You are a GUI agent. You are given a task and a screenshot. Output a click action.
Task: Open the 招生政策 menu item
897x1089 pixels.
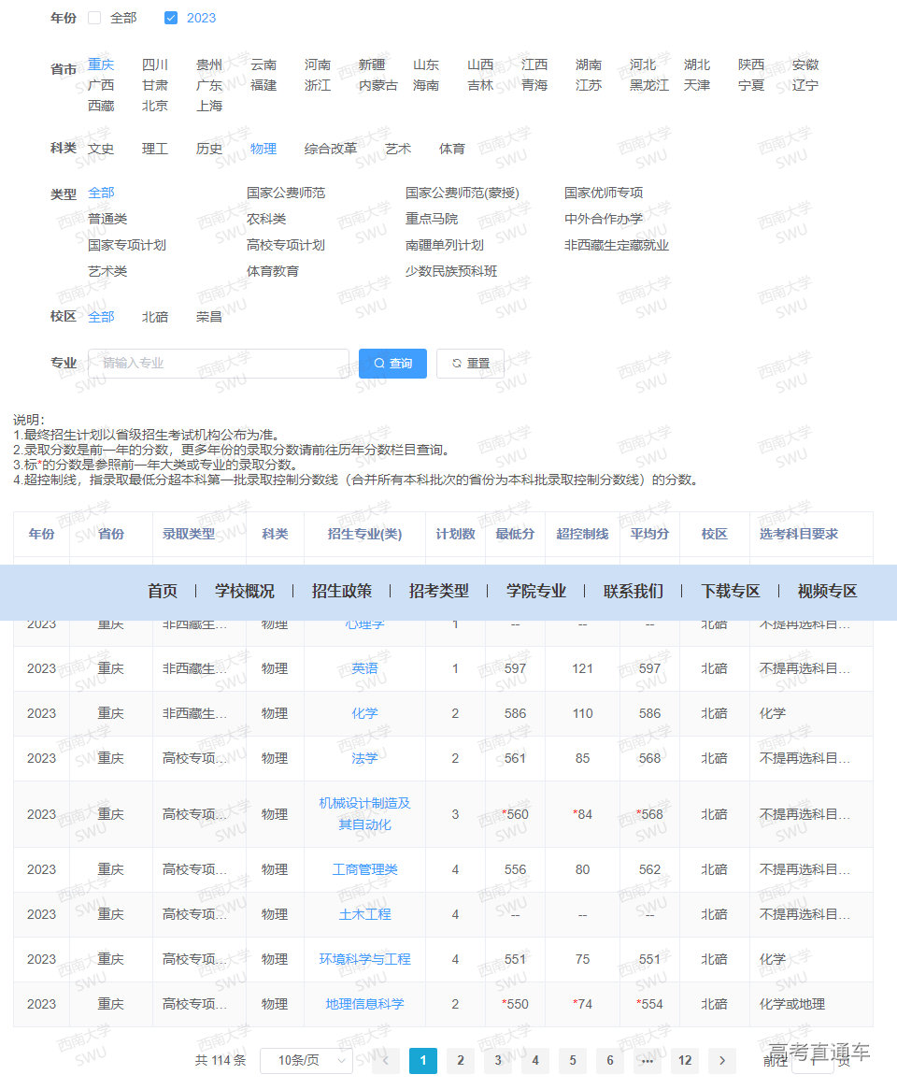[x=343, y=592]
